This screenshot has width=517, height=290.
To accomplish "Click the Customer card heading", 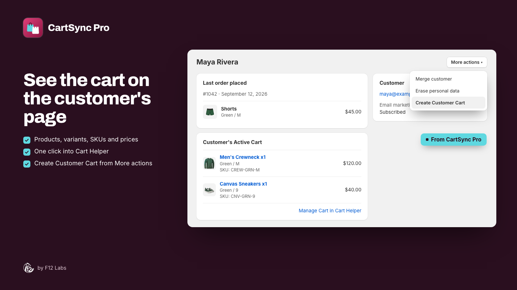I will pyautogui.click(x=392, y=83).
